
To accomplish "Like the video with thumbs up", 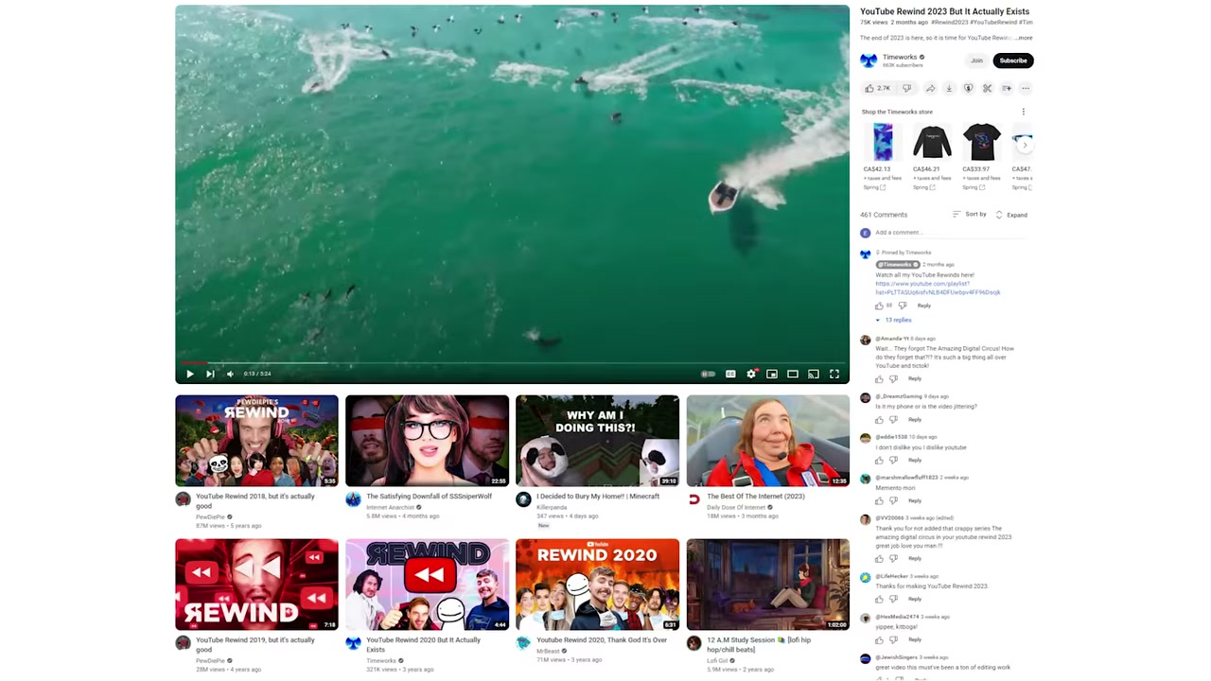I will click(x=878, y=88).
